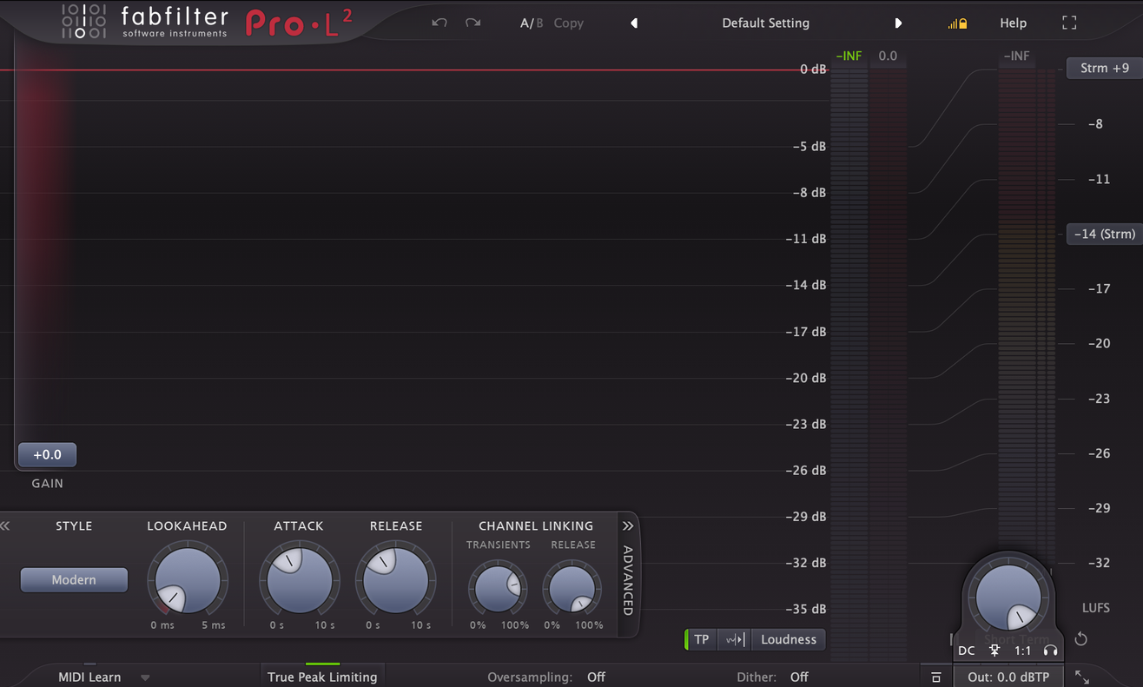Enable audition limiting headphones icon
The width and height of the screenshot is (1143, 687).
pos(1050,651)
